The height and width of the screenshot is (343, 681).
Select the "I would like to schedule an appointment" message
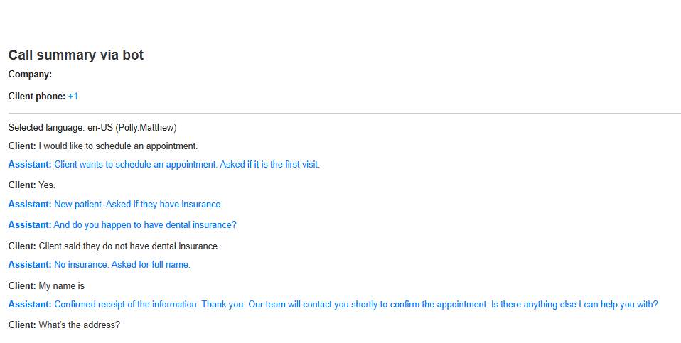click(118, 146)
